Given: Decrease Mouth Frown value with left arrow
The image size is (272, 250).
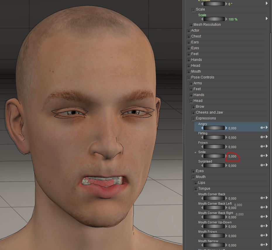Looking at the screenshot, I should click(x=202, y=236).
